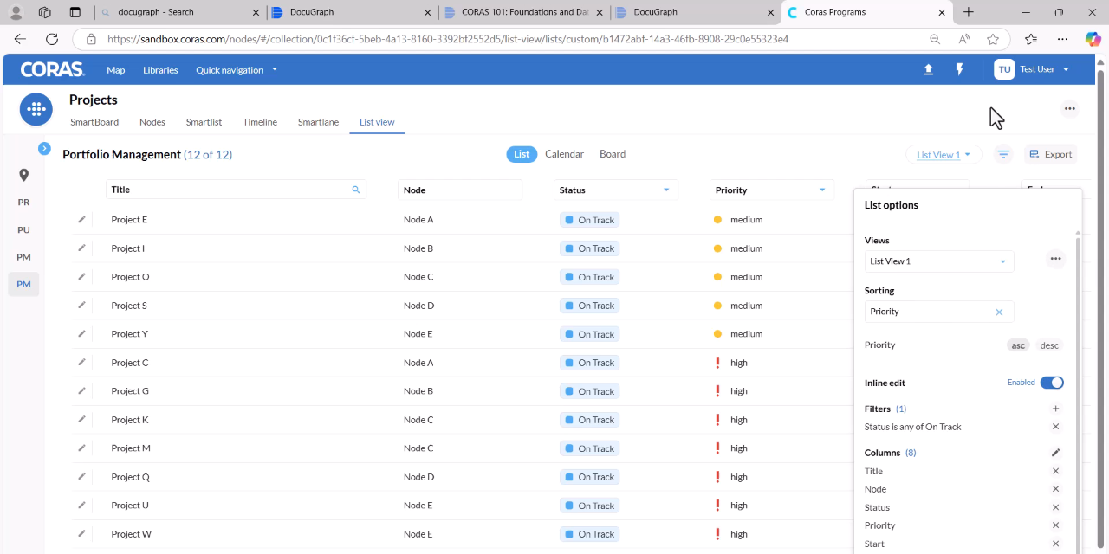Remove the Node column

click(x=1055, y=489)
